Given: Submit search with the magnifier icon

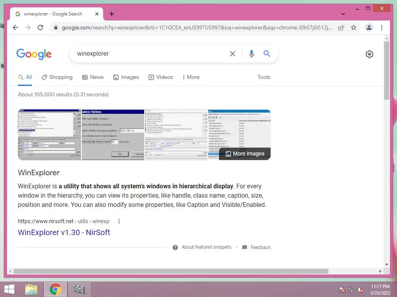Looking at the screenshot, I should point(267,53).
